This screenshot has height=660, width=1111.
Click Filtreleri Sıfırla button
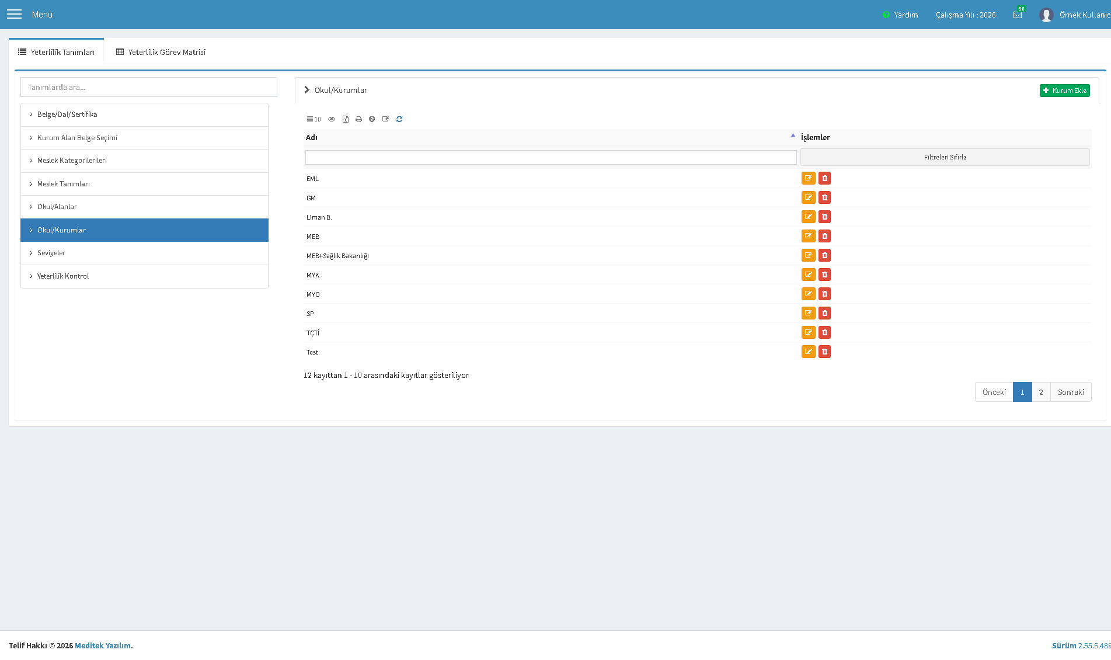[x=945, y=157]
